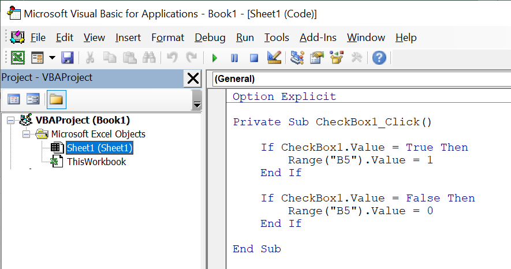Close the Project - VBAProject pane
This screenshot has height=269, width=511.
(x=193, y=79)
